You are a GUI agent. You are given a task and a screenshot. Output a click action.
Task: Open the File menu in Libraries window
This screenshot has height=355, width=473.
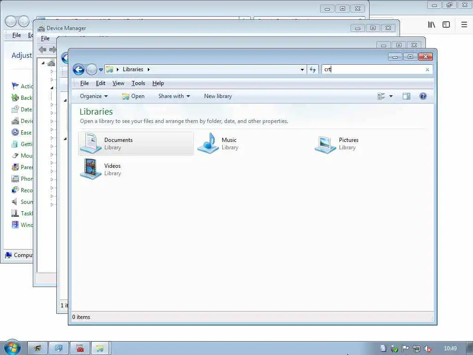point(85,83)
